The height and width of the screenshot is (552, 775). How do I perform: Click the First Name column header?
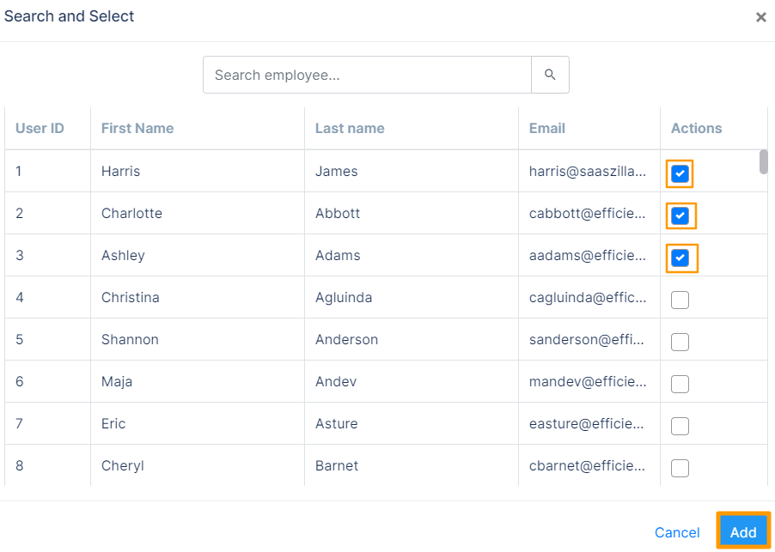(137, 128)
